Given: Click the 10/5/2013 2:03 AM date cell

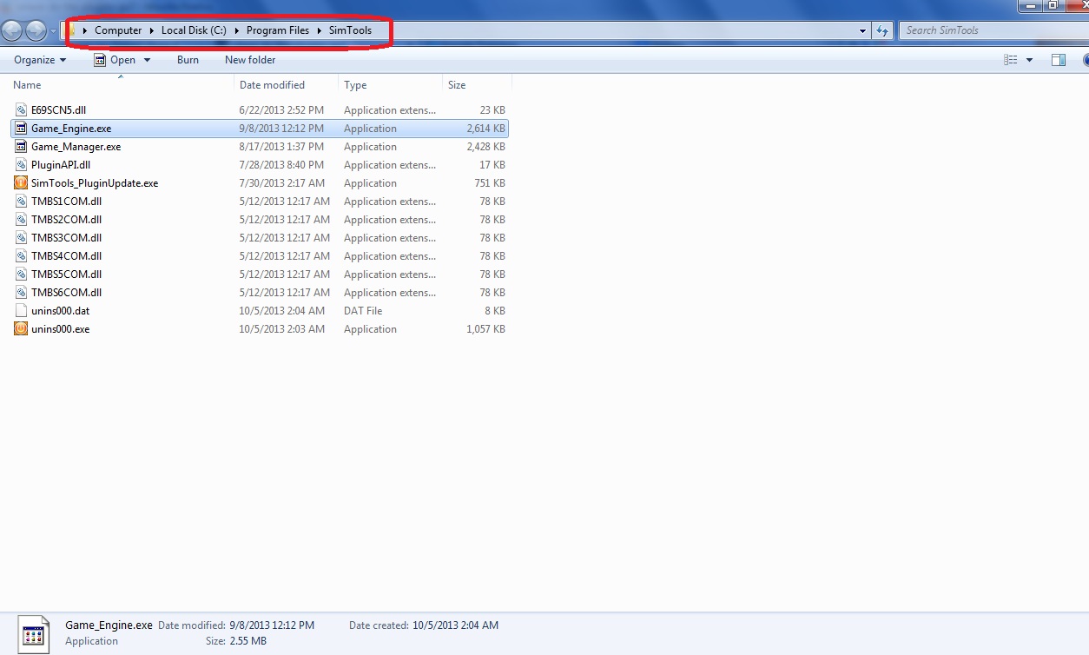Looking at the screenshot, I should [281, 329].
